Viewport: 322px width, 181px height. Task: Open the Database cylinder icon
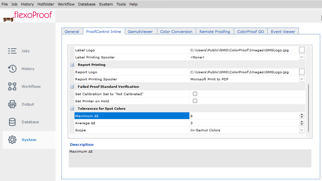click(12, 122)
